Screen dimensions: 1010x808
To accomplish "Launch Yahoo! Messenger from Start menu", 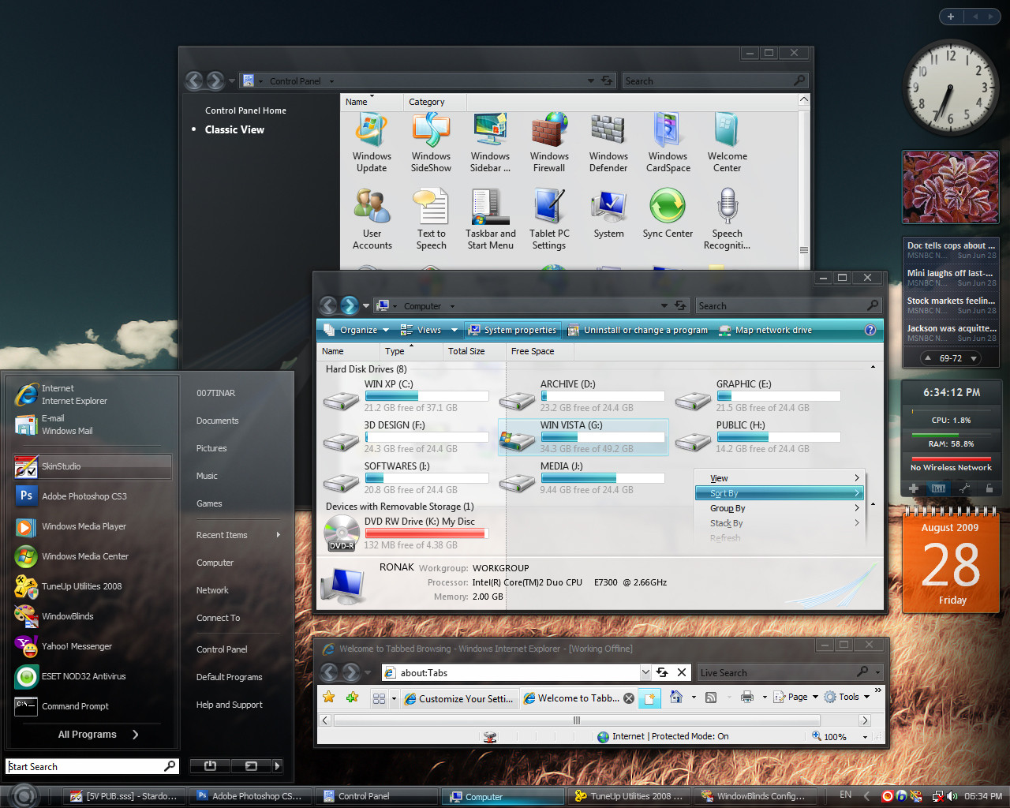I will [x=92, y=646].
